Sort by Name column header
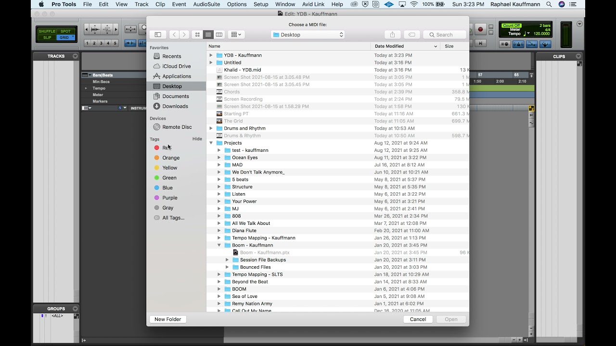Image resolution: width=616 pixels, height=346 pixels. 289,46
